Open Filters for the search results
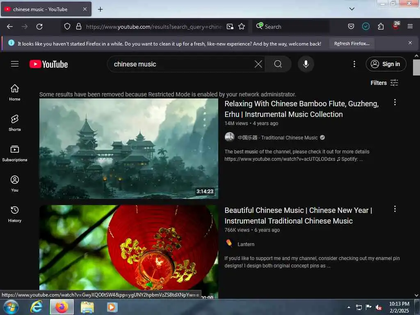Image resolution: width=420 pixels, height=315 pixels. (x=384, y=83)
